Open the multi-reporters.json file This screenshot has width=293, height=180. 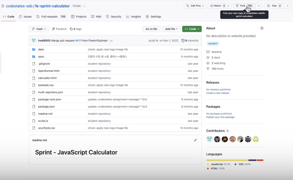coord(50,92)
